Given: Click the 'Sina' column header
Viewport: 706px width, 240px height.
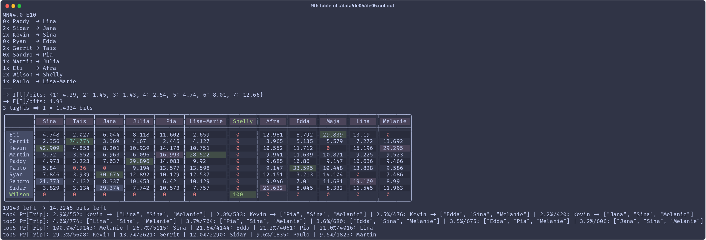Looking at the screenshot, I should [x=49, y=122].
